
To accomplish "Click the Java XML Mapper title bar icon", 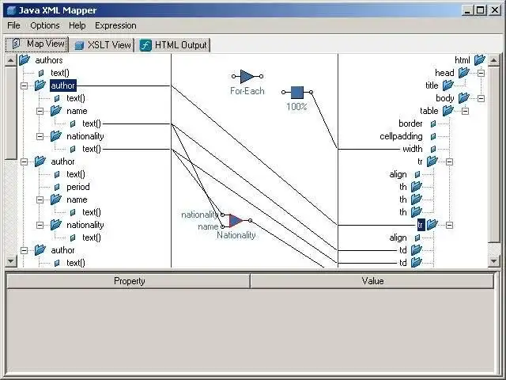I will [12, 10].
